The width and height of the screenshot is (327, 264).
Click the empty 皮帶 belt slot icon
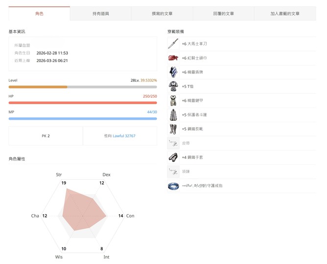tap(173, 143)
